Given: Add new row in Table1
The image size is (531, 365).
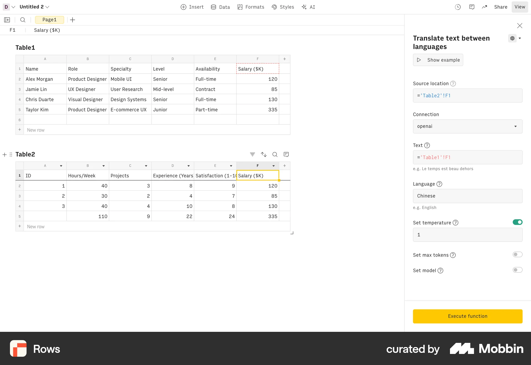Looking at the screenshot, I should [36, 130].
